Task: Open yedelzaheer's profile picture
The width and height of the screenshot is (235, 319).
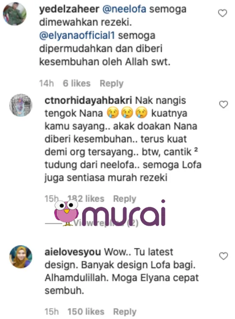Action: click(x=15, y=14)
